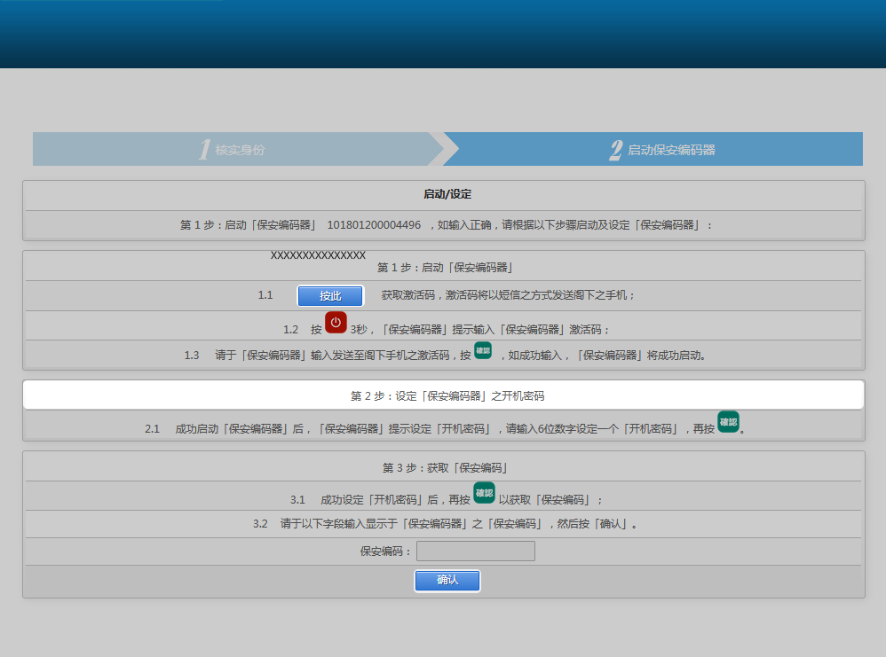Click the numeral 1 icon in progress bar
The width and height of the screenshot is (886, 657).
[x=204, y=150]
